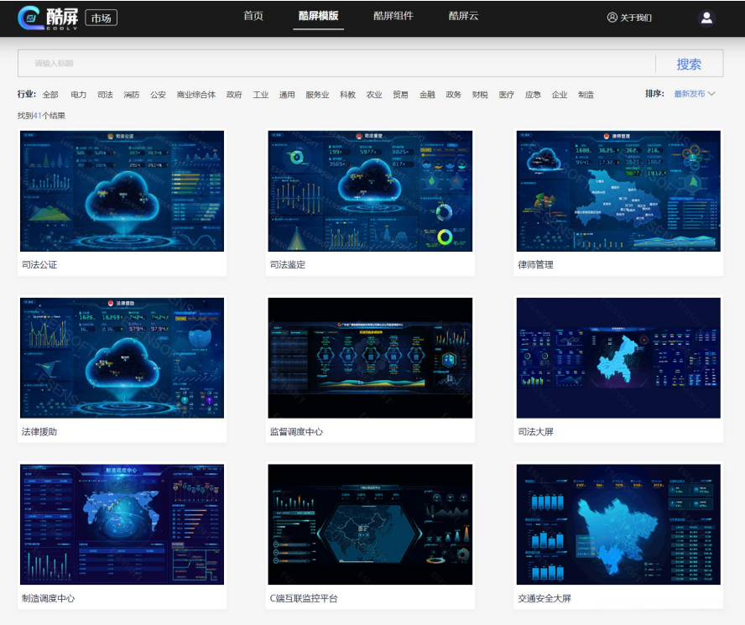Filter by industry 财税
Image resolution: width=745 pixels, height=625 pixels.
pyautogui.click(x=480, y=95)
